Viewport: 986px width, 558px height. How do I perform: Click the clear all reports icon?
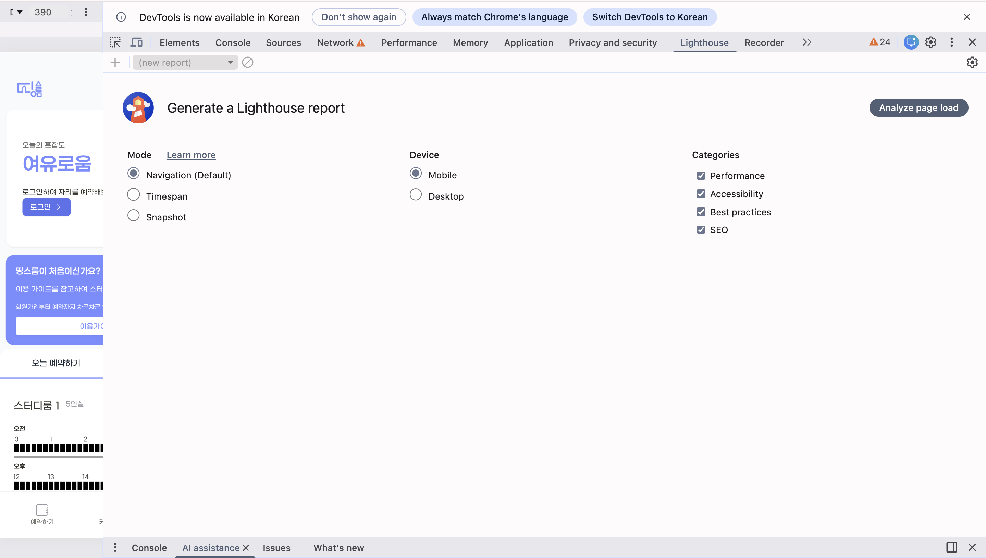pos(248,62)
